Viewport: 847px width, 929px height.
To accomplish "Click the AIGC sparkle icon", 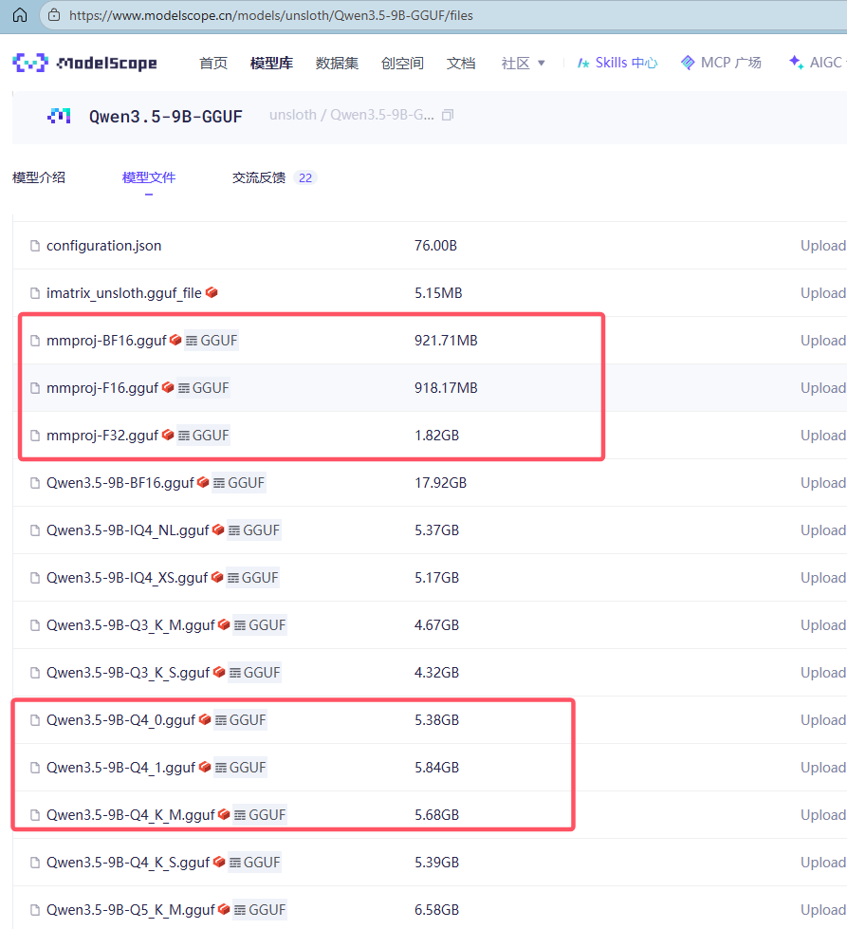I will click(x=796, y=62).
